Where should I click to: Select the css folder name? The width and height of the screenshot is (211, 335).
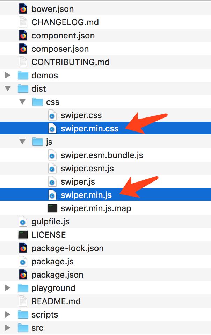click(53, 102)
